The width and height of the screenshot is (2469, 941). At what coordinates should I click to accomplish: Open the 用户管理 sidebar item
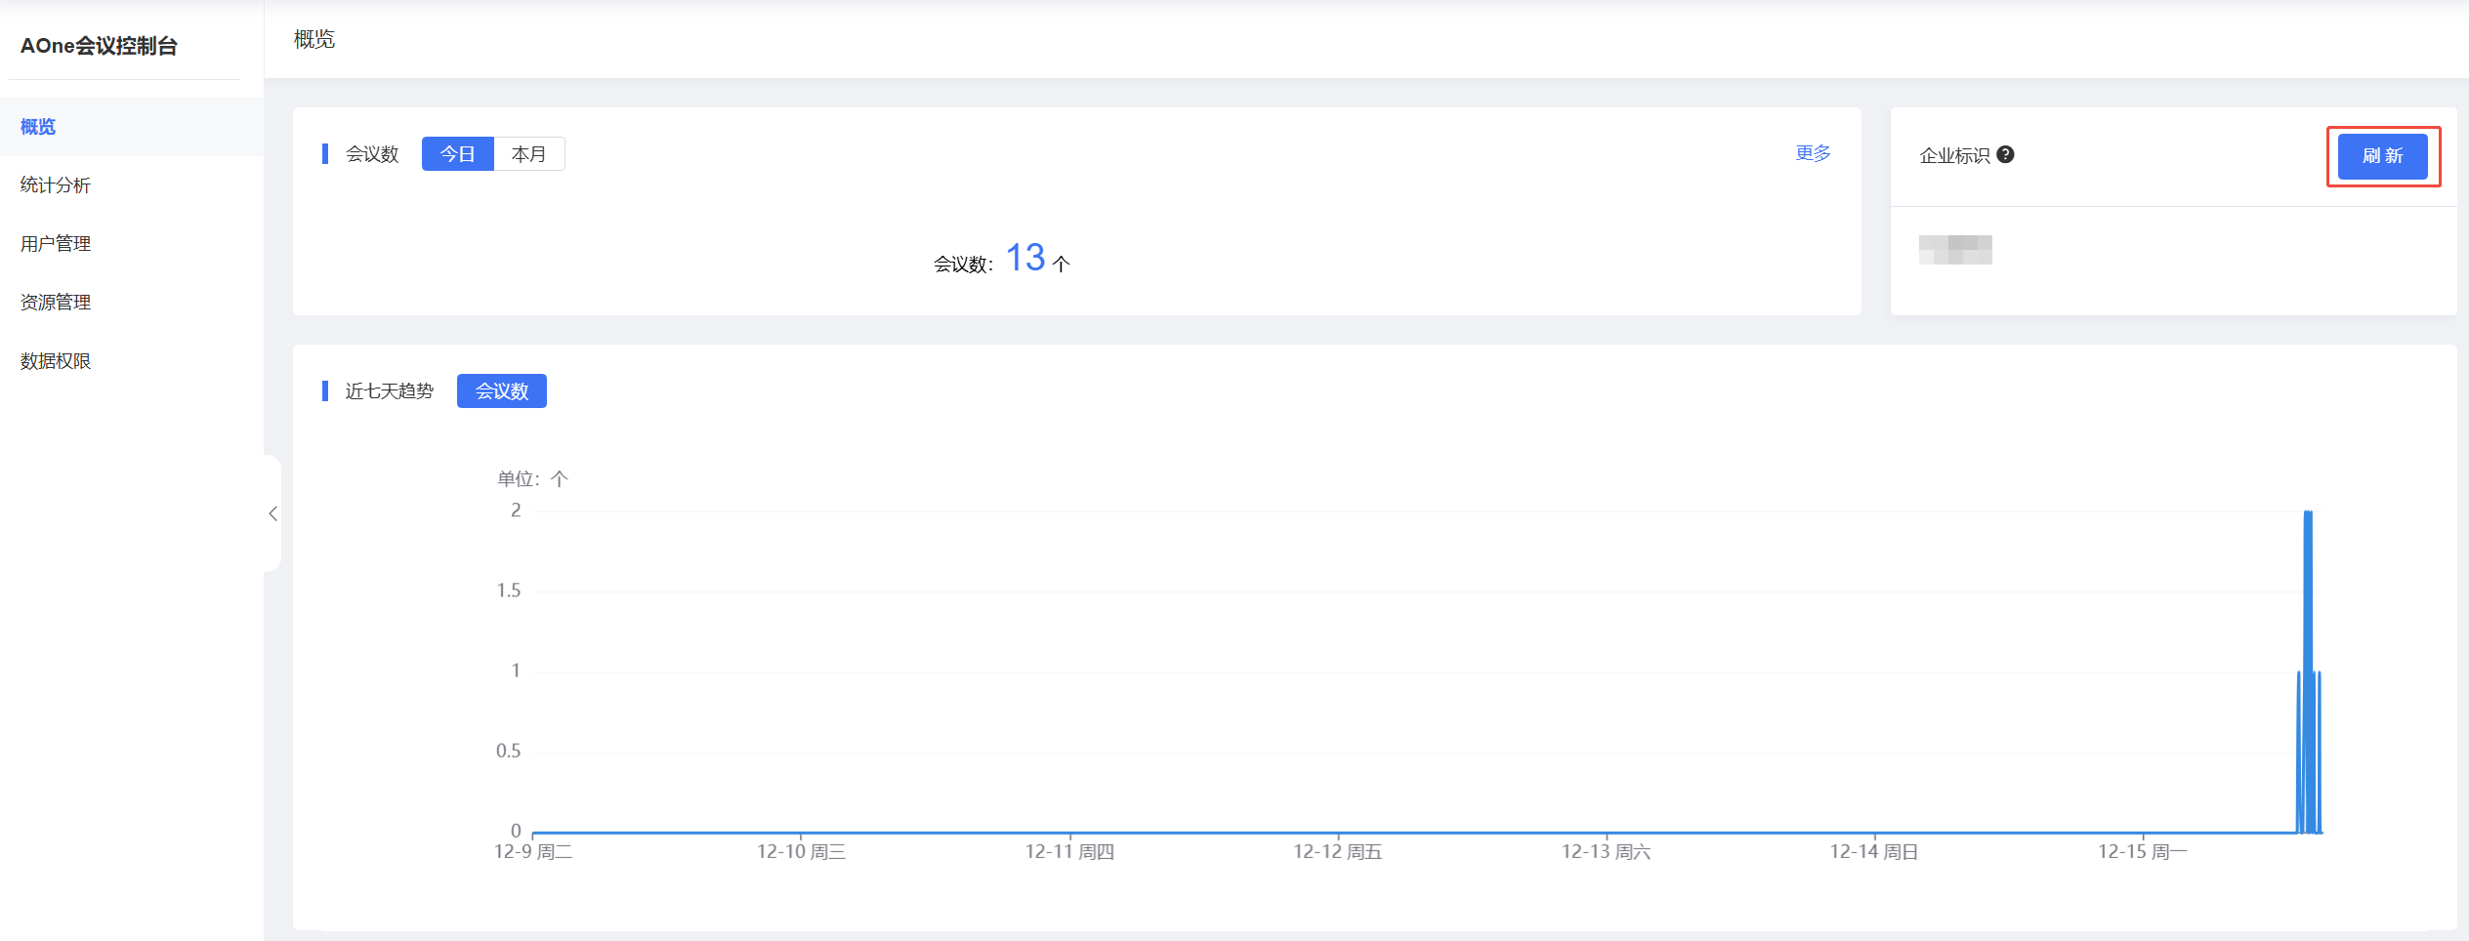coord(56,244)
